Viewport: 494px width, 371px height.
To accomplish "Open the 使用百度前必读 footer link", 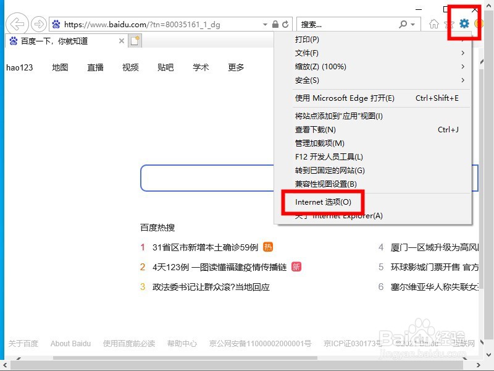I will click(x=129, y=343).
